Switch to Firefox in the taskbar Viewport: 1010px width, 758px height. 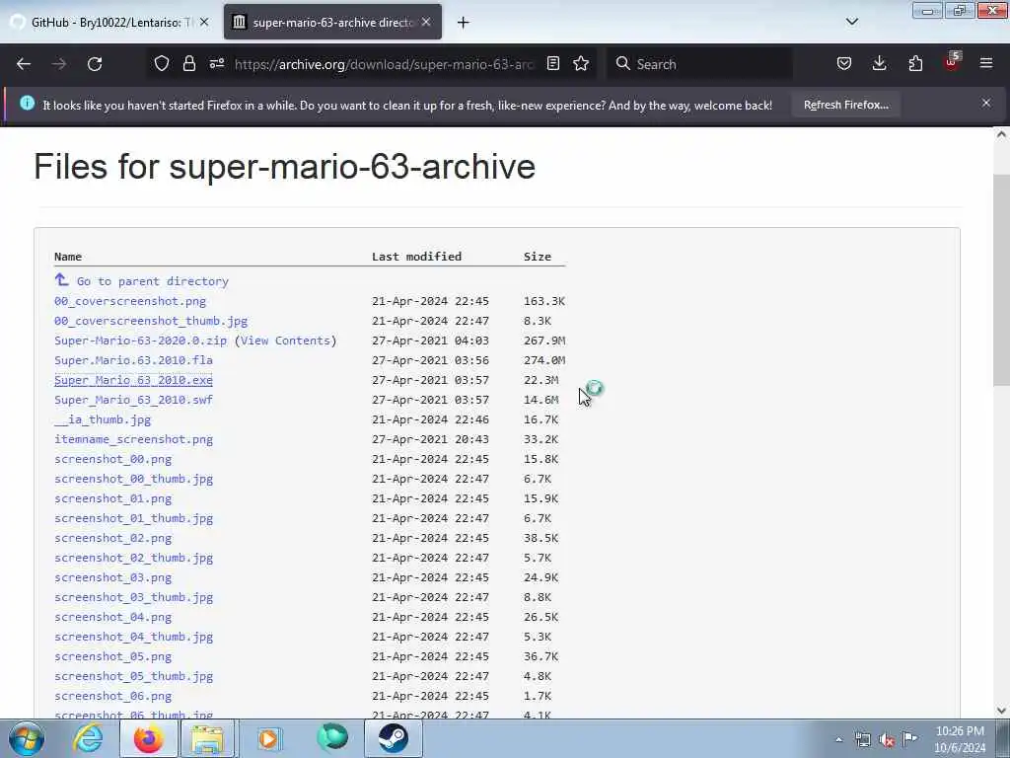pos(148,738)
